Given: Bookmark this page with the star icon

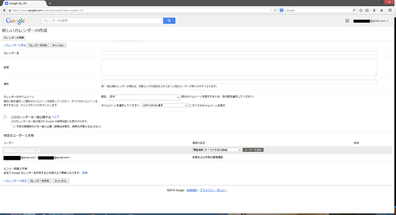Looking at the screenshot, I should coord(361,10).
